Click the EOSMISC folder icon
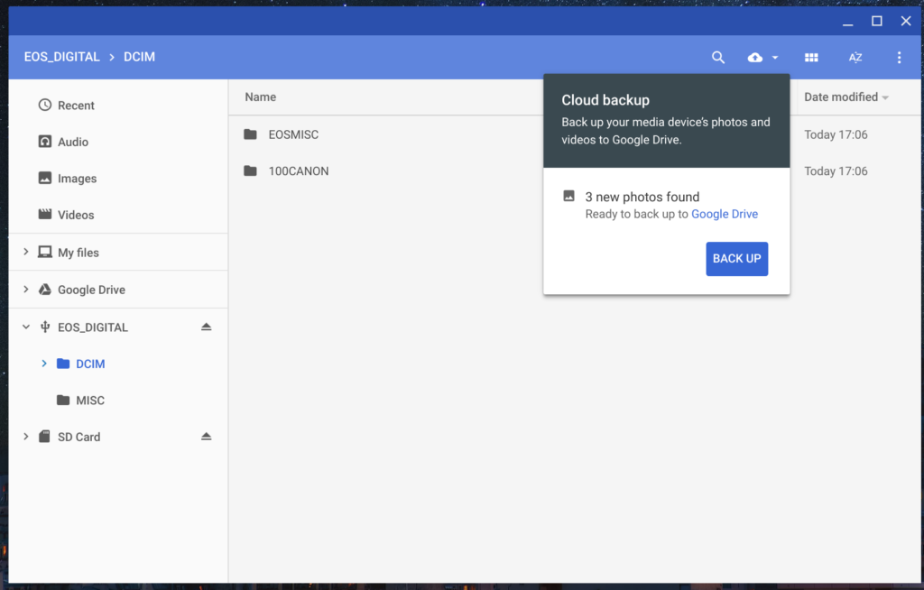This screenshot has height=590, width=924. click(x=251, y=134)
